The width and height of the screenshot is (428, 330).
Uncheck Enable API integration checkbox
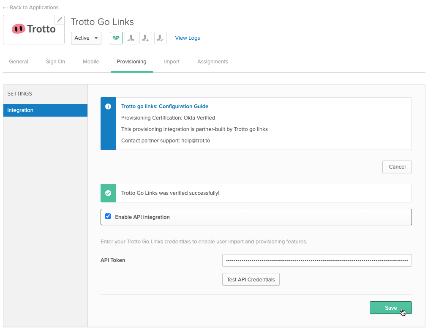(x=108, y=216)
